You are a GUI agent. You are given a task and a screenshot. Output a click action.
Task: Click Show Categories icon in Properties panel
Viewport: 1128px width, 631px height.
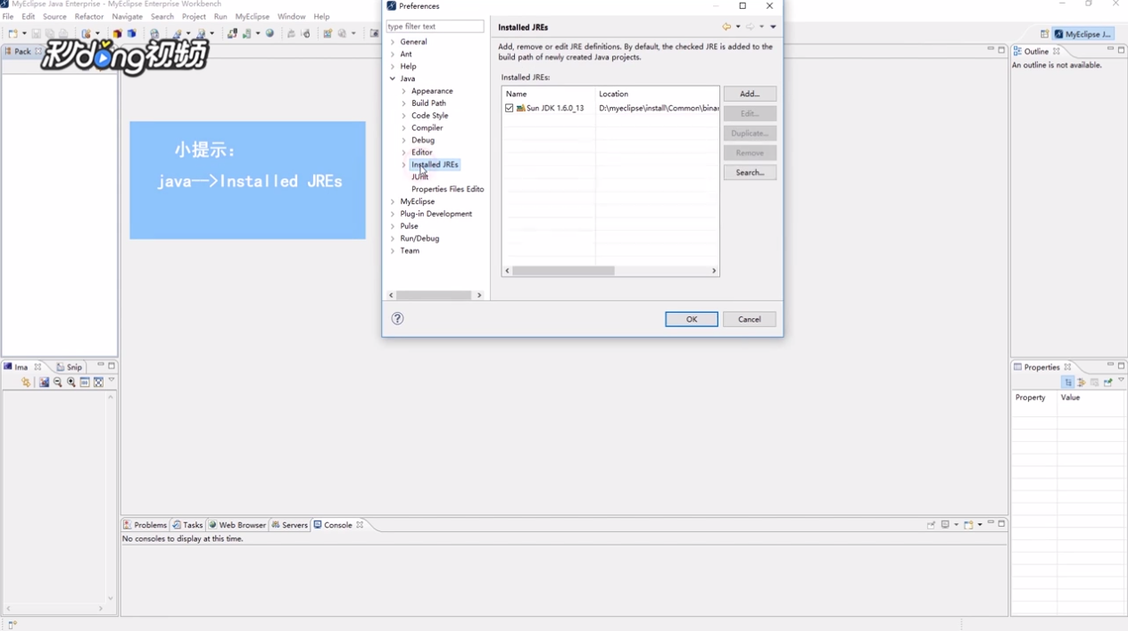coord(1068,382)
